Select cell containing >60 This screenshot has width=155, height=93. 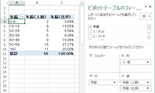(17, 49)
